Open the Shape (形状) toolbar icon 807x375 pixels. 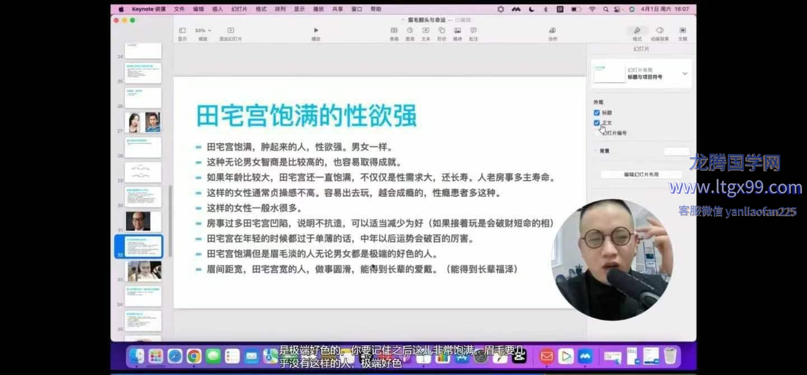pos(442,31)
